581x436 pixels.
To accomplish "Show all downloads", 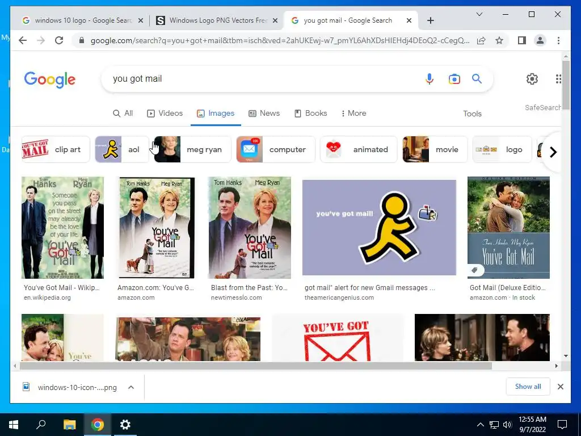I will click(528, 386).
